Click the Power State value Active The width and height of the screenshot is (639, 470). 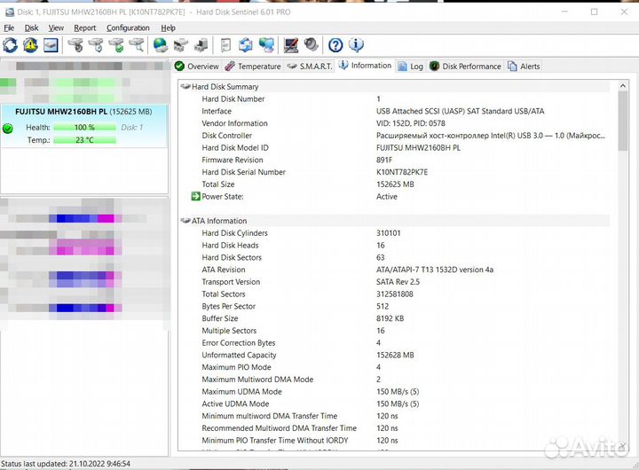[x=386, y=197]
